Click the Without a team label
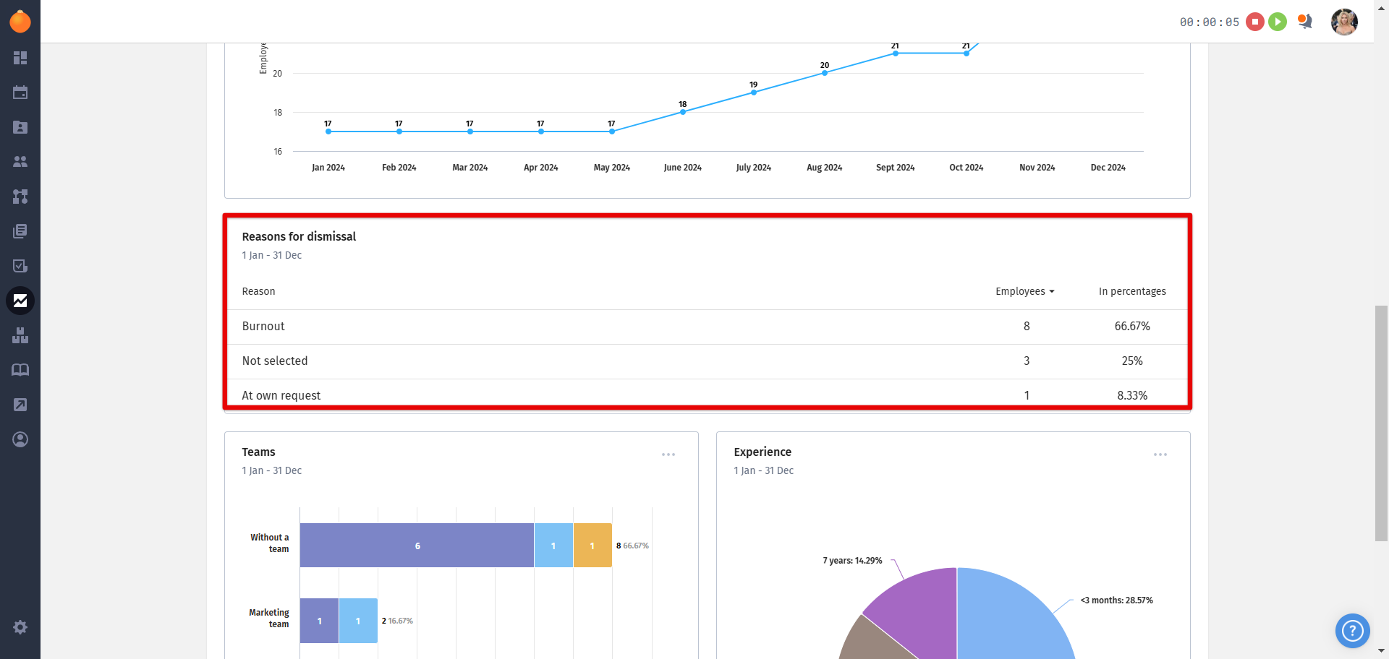 pyautogui.click(x=270, y=543)
